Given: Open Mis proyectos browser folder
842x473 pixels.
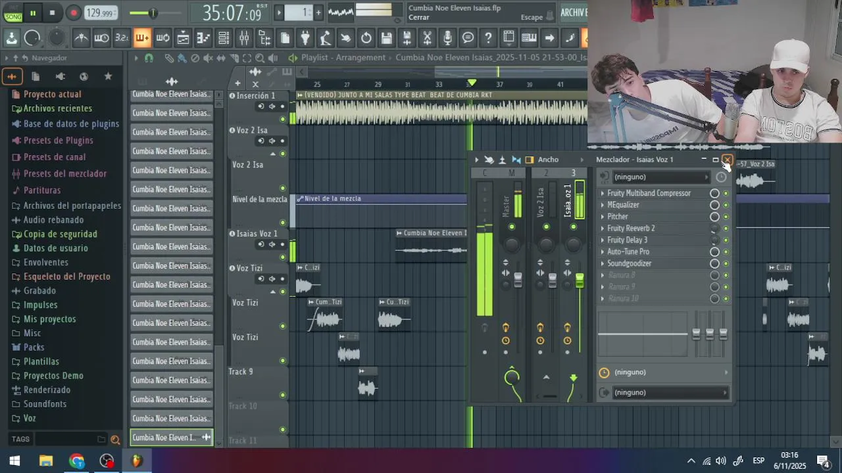Looking at the screenshot, I should (44, 319).
